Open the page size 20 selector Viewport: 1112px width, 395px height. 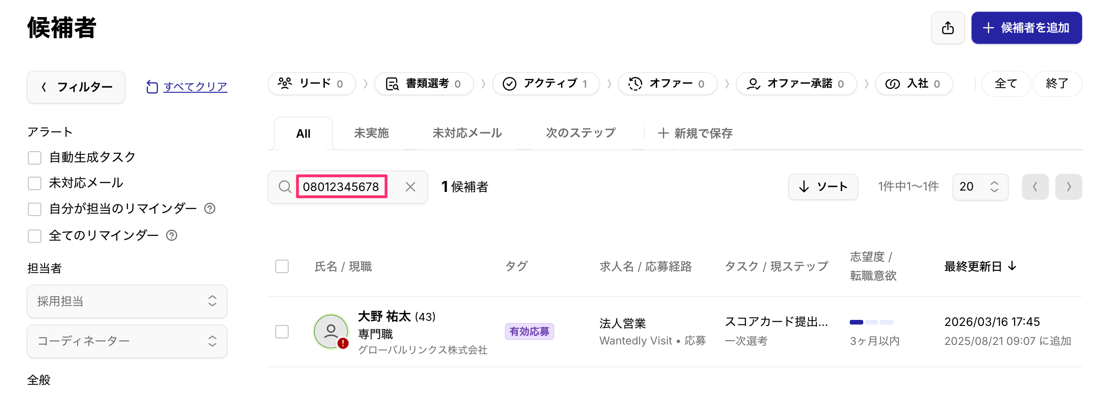click(x=980, y=187)
